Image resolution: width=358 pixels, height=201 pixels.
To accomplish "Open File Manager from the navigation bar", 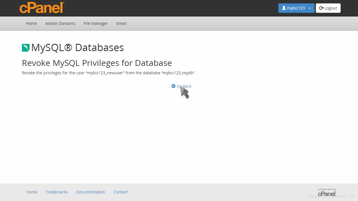I will tap(96, 23).
